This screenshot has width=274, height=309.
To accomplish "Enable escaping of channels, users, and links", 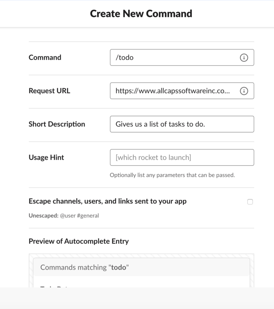I will [x=250, y=201].
